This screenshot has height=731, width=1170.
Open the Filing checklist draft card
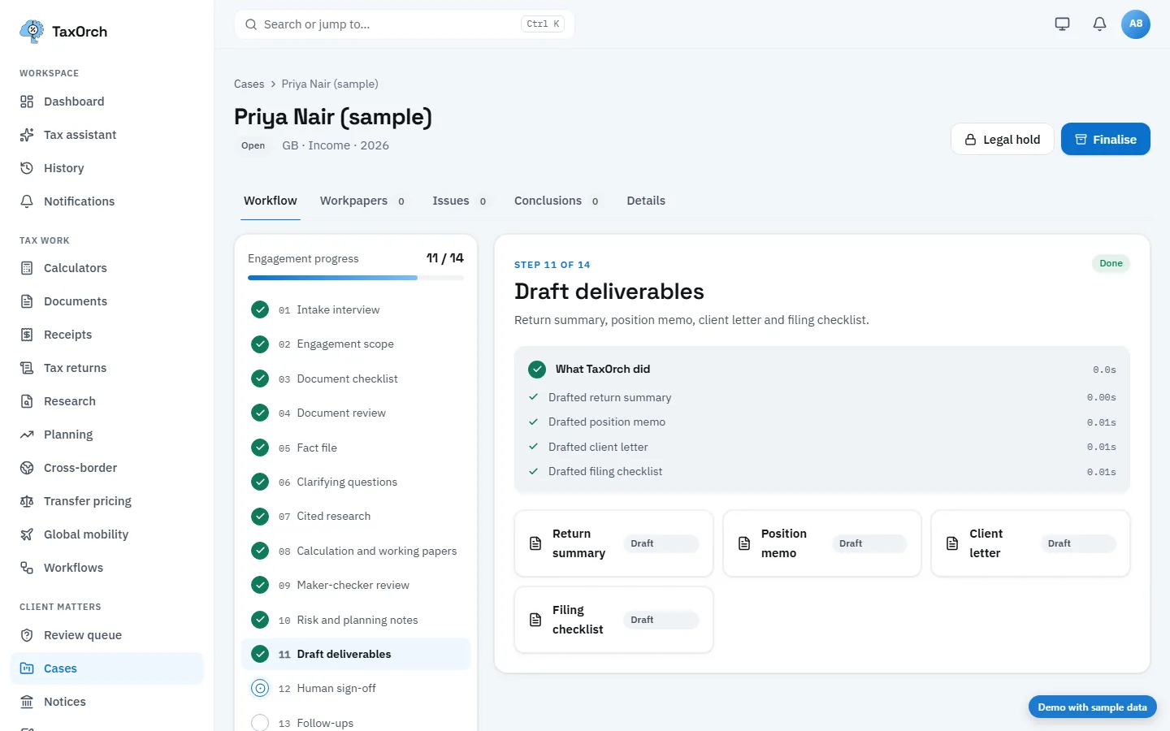click(x=614, y=620)
